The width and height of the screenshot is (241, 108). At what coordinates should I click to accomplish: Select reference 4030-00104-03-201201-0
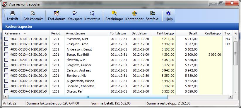point(29,55)
